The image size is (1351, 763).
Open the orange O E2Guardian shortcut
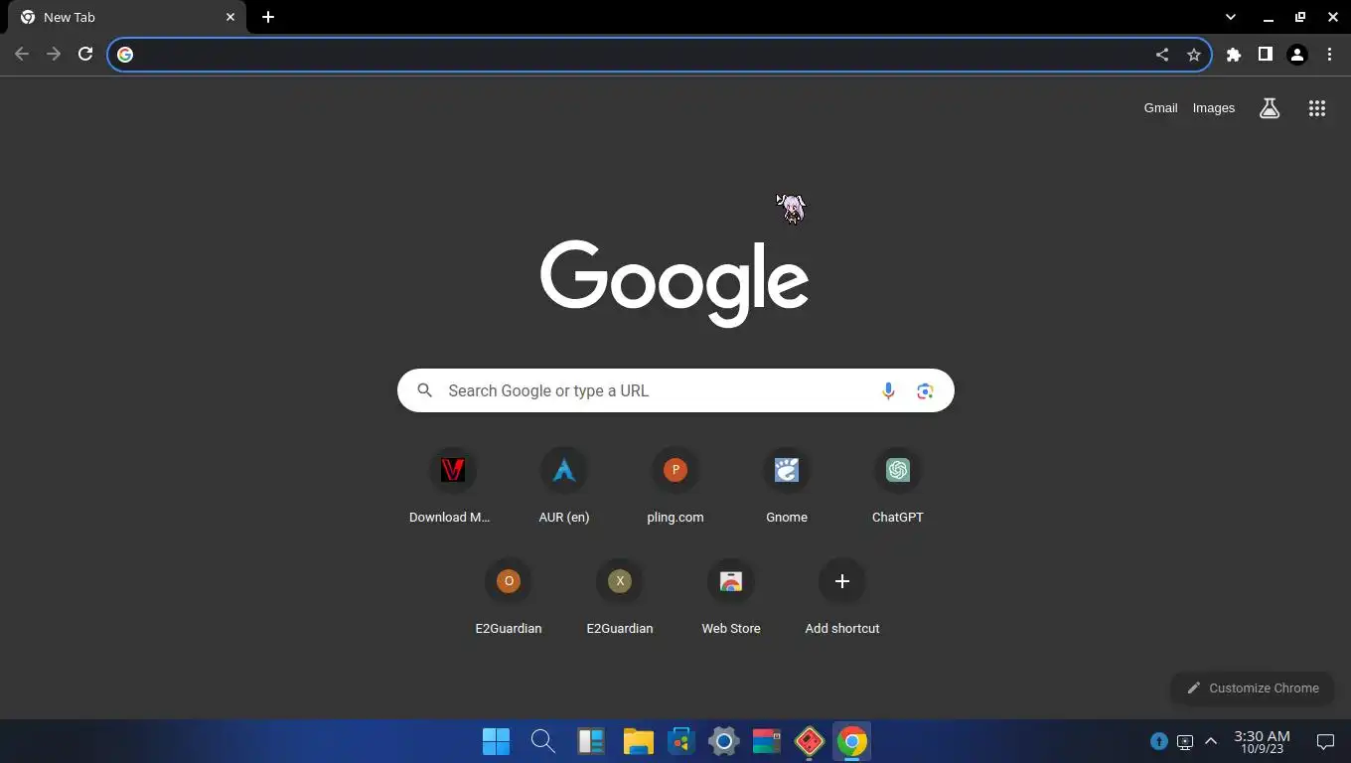(x=509, y=597)
